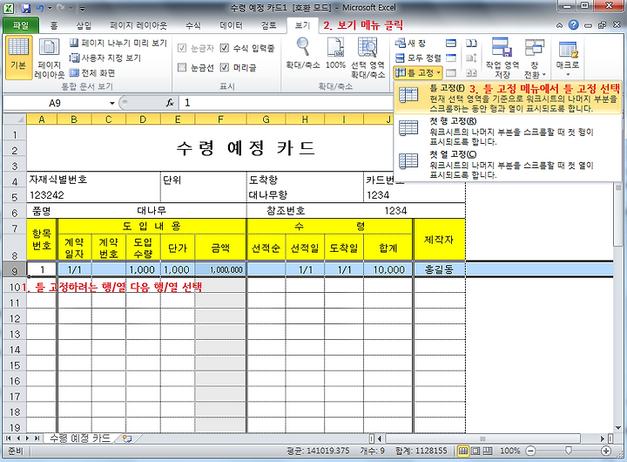Click cell containing 홍길동

(x=439, y=270)
